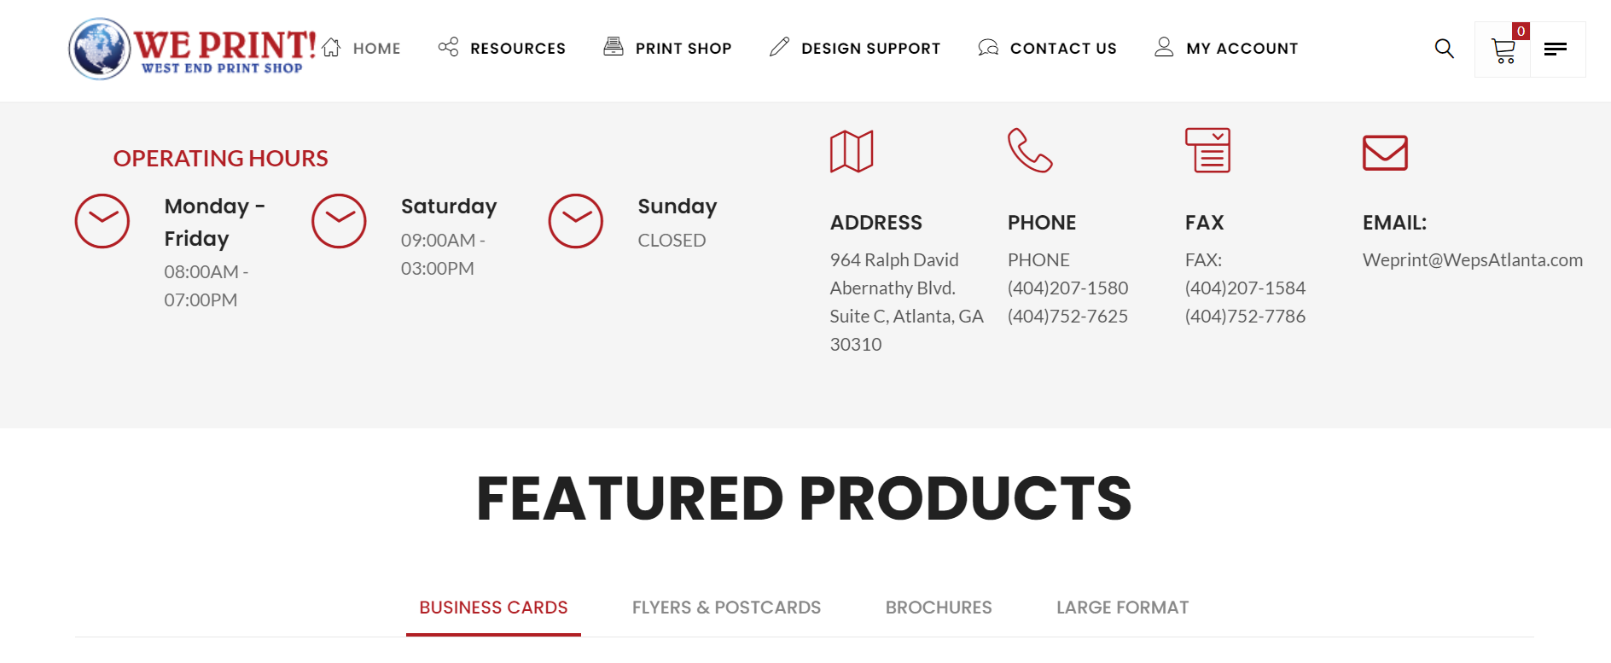
Task: Open the Contact Us page
Action: tap(1047, 49)
